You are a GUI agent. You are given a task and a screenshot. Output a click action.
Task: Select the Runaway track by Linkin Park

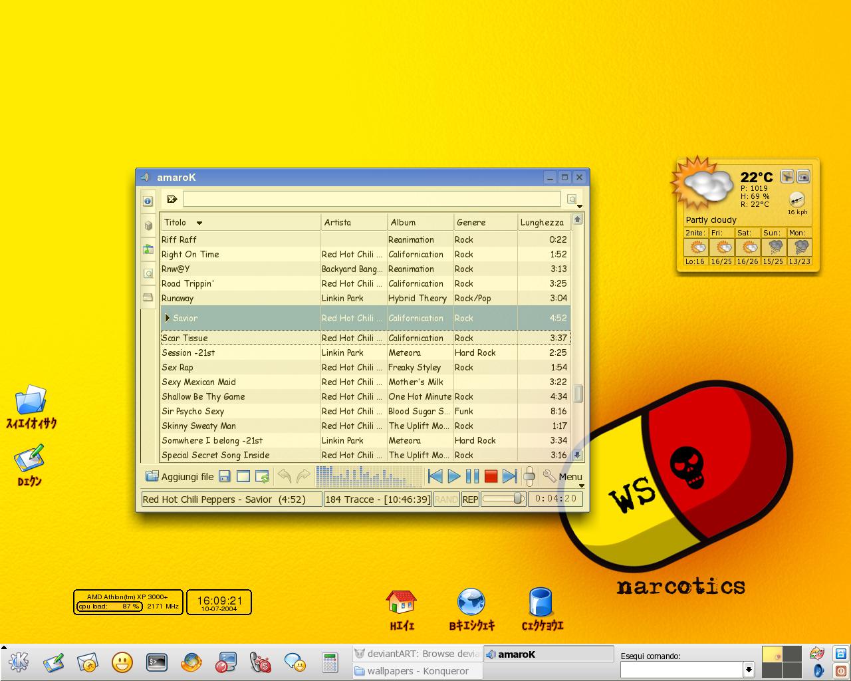[x=365, y=298]
